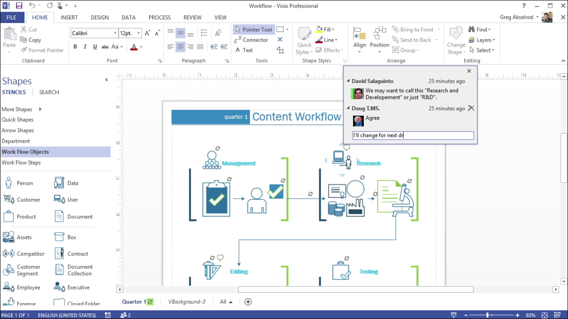Collapse David Salaguinto's comment
The width and height of the screenshot is (568, 319).
(348, 81)
